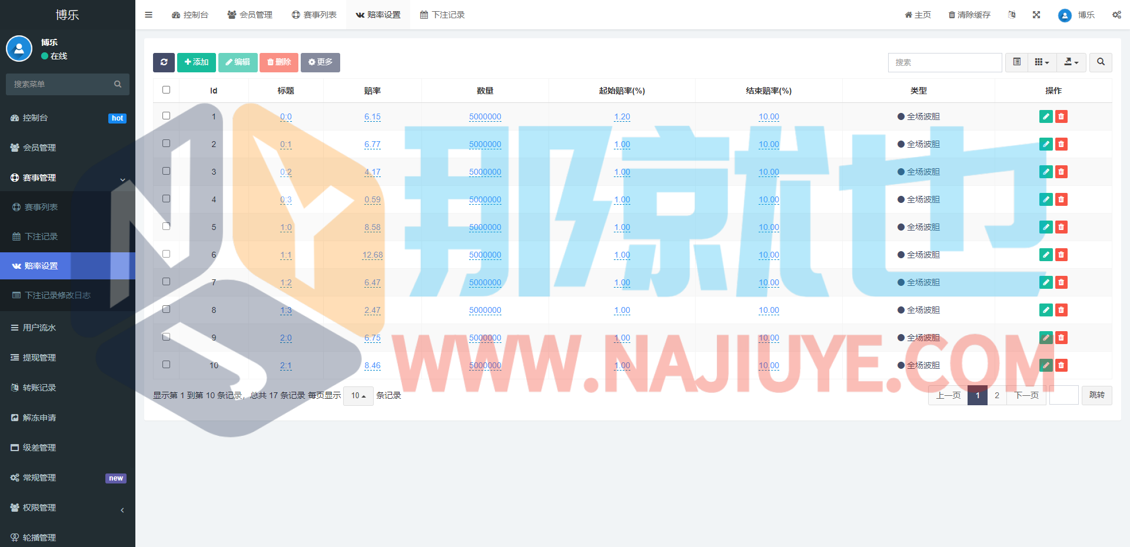Click the fullscreen icon in top bar
This screenshot has height=547, width=1130.
[x=1036, y=15]
